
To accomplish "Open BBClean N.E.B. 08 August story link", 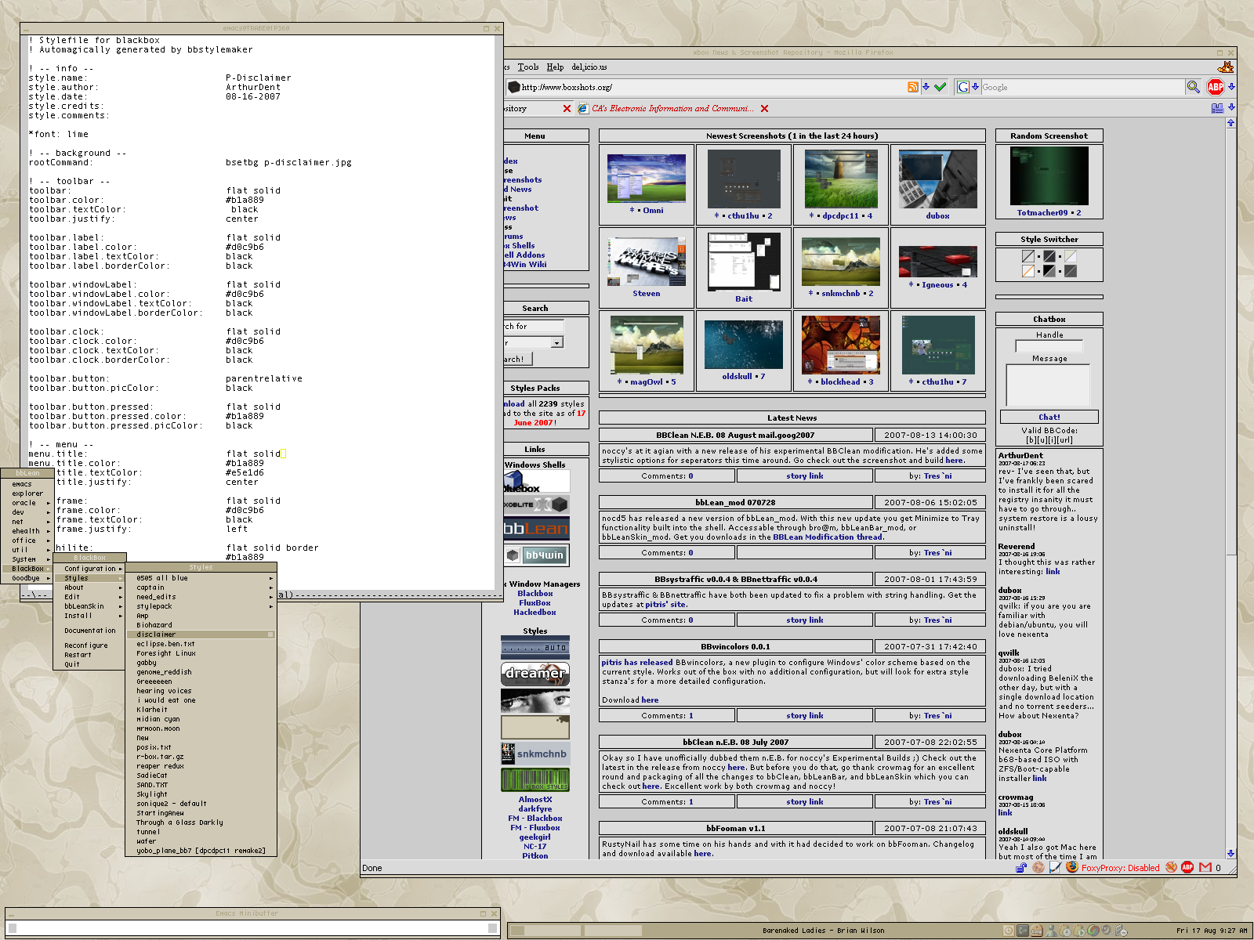I will 805,476.
